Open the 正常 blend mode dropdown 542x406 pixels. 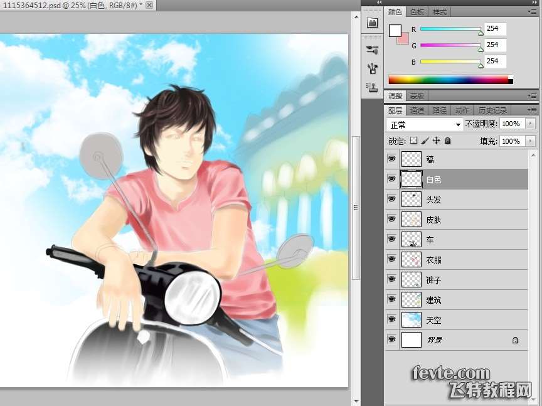[x=424, y=124]
